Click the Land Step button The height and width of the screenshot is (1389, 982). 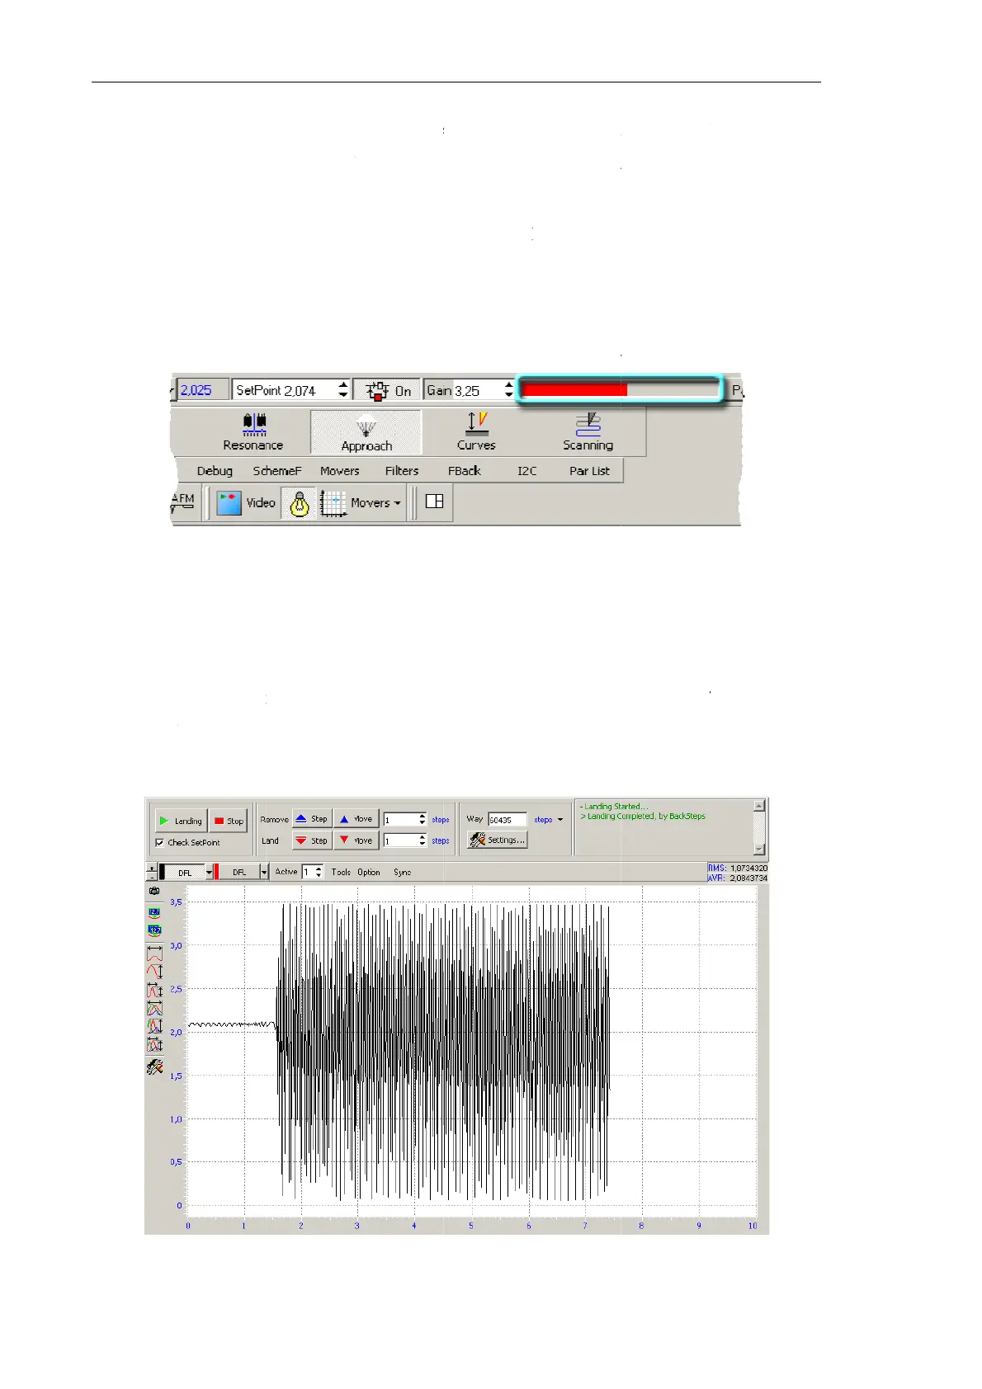(x=312, y=840)
